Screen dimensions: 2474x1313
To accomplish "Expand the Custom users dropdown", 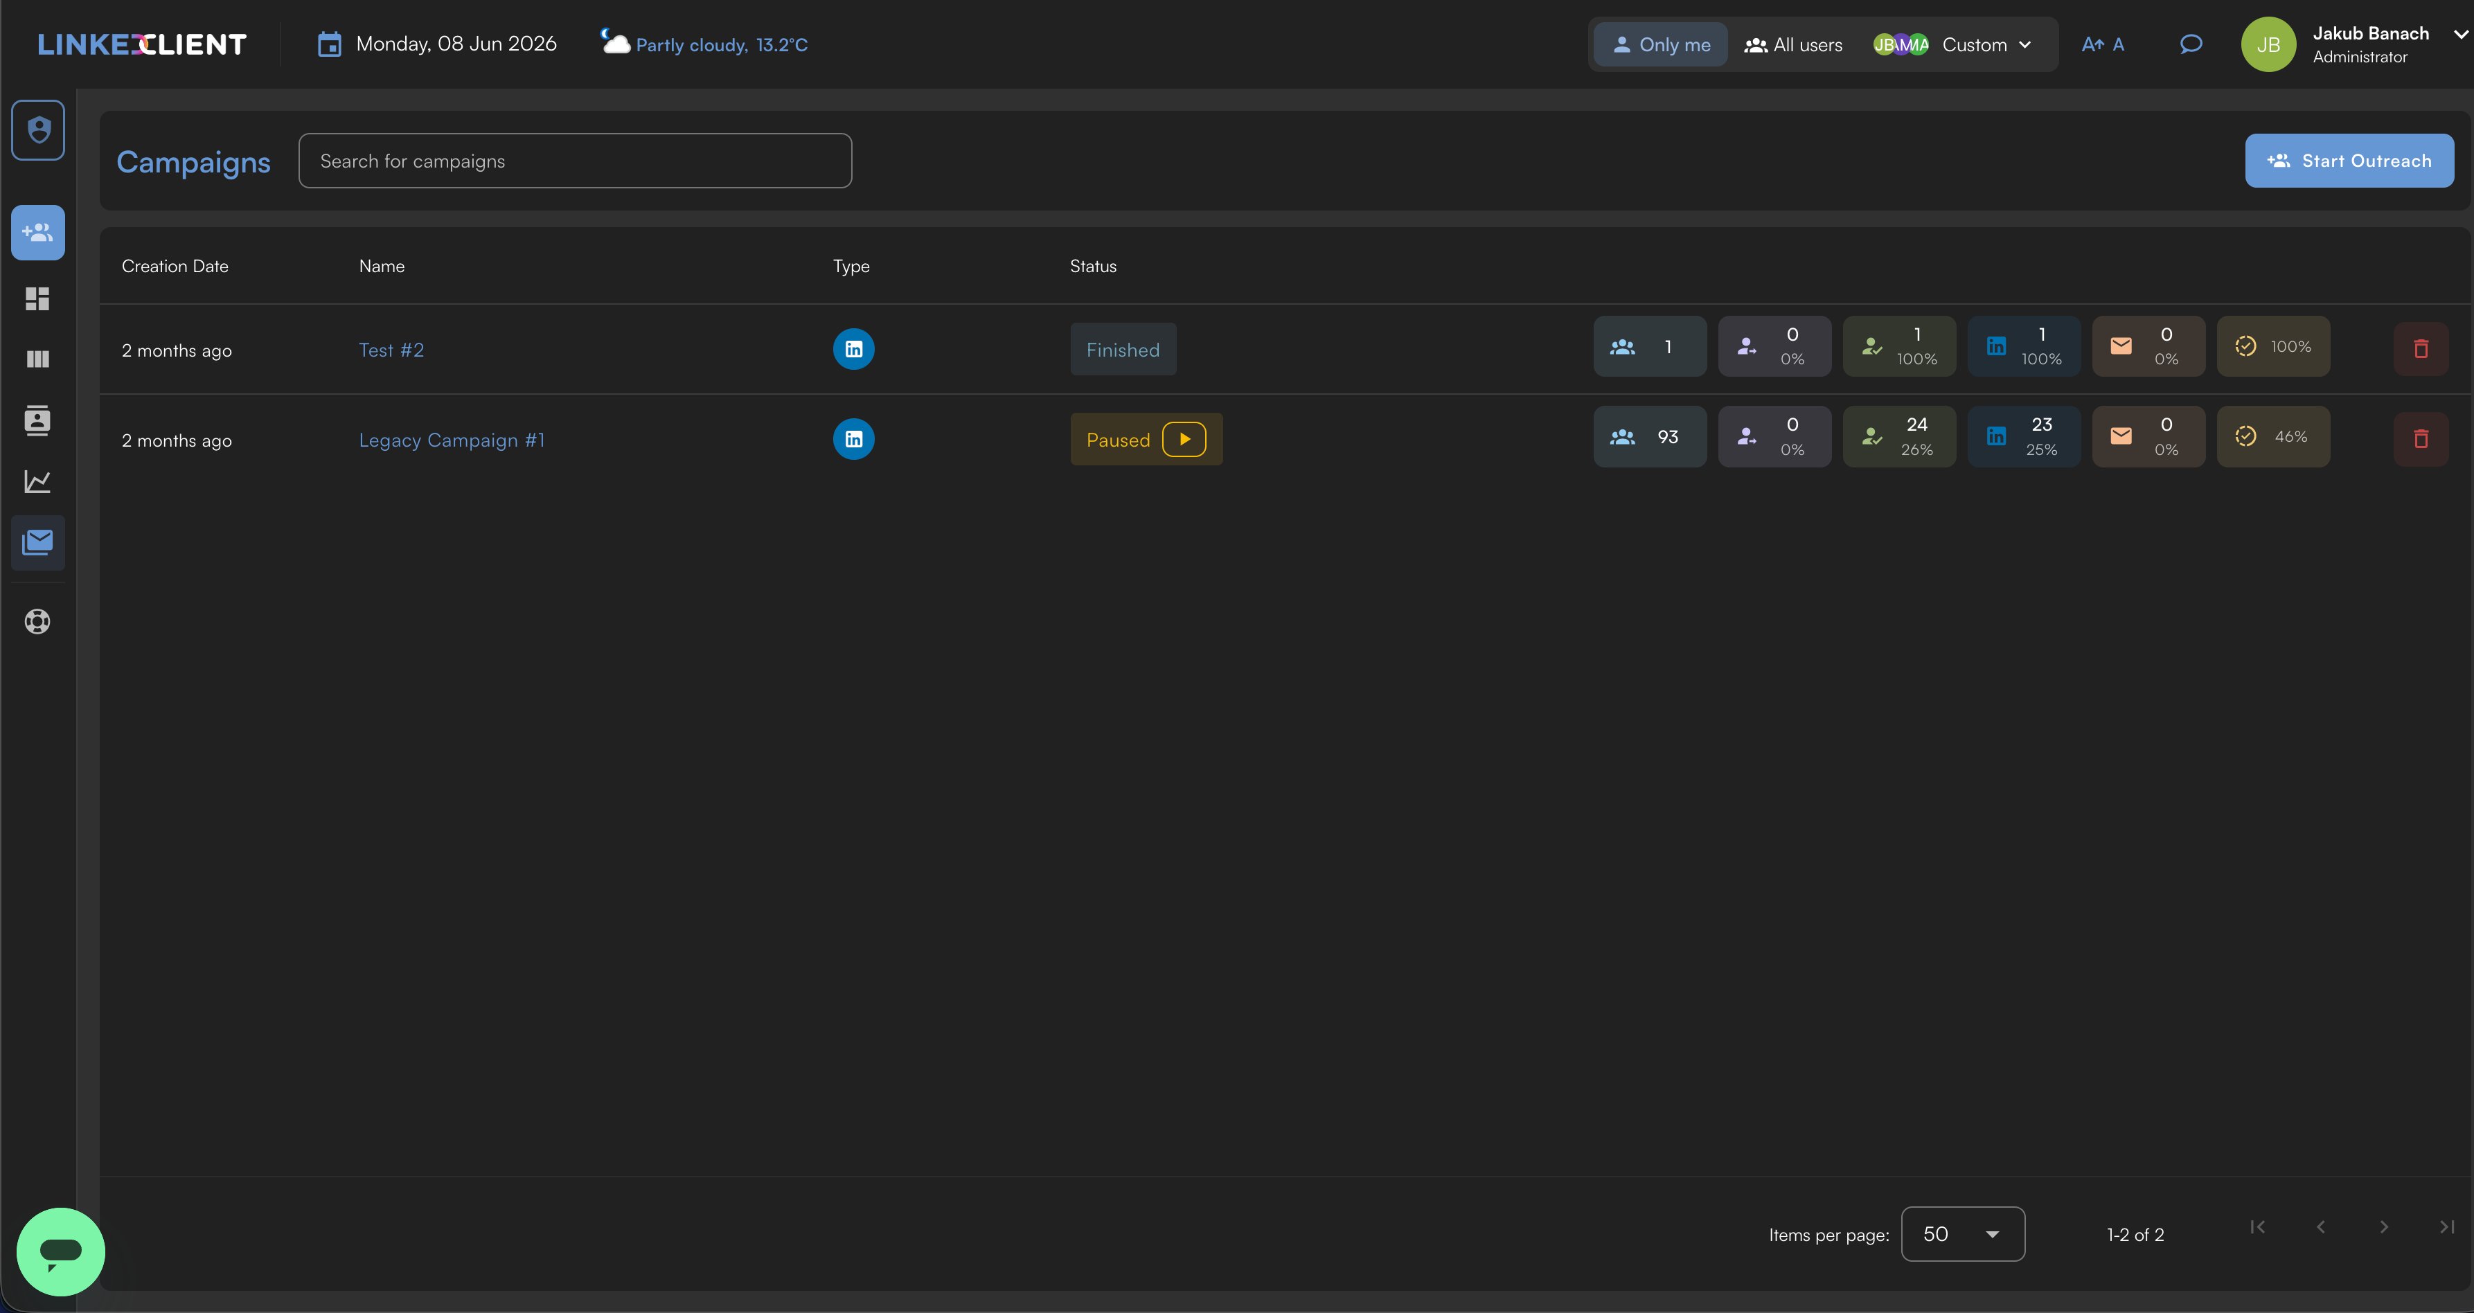I will tap(1952, 44).
